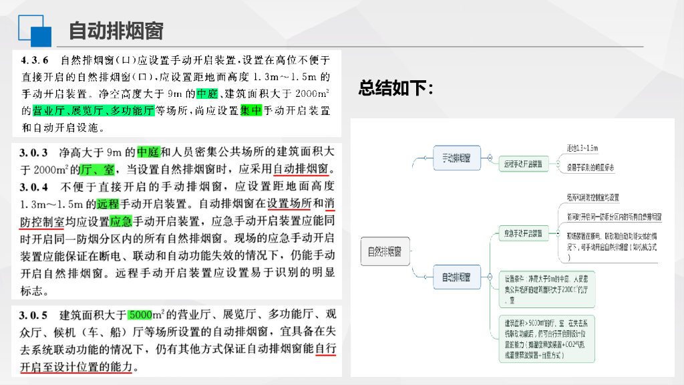
Task: Click the leaf text 设易于识别的明显标志
Action: click(x=590, y=168)
